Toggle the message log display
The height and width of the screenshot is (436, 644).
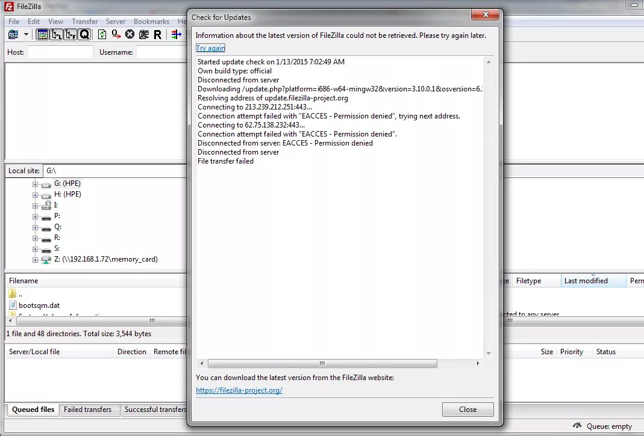tap(42, 34)
